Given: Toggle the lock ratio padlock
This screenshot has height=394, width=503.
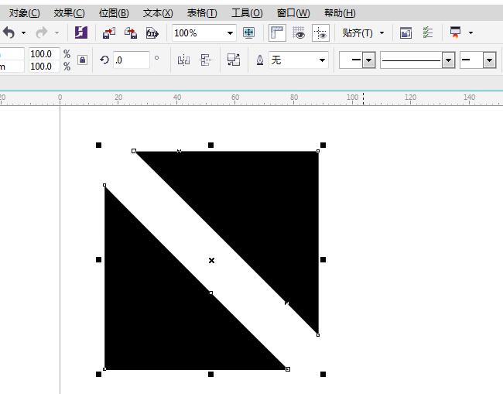Looking at the screenshot, I should click(x=82, y=60).
